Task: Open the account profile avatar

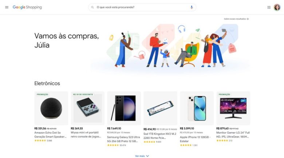Action: pyautogui.click(x=277, y=7)
